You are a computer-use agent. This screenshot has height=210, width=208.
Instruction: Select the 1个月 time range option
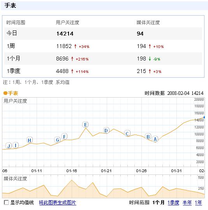click(159, 203)
